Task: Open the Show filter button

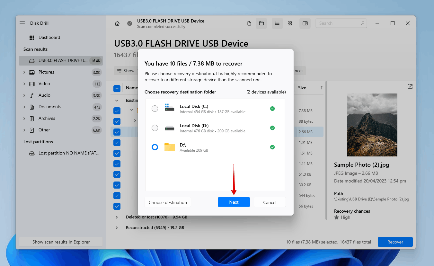Action: pos(126,71)
